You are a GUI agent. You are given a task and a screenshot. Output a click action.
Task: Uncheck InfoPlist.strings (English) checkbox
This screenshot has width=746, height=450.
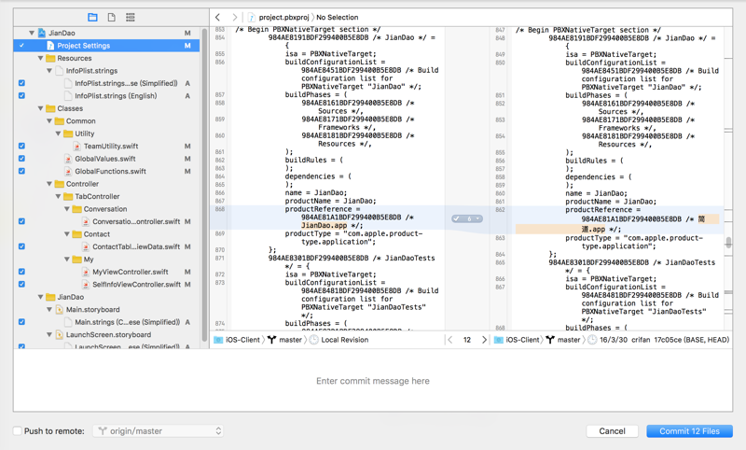21,95
